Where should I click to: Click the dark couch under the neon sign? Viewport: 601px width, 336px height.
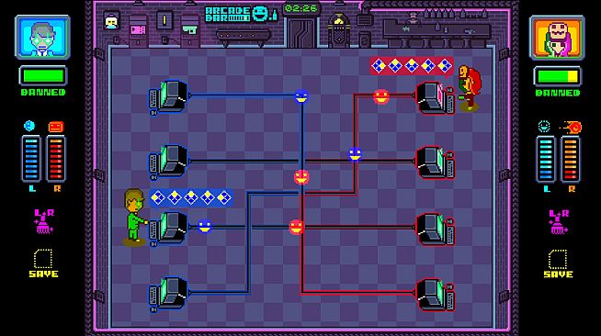tap(244, 37)
